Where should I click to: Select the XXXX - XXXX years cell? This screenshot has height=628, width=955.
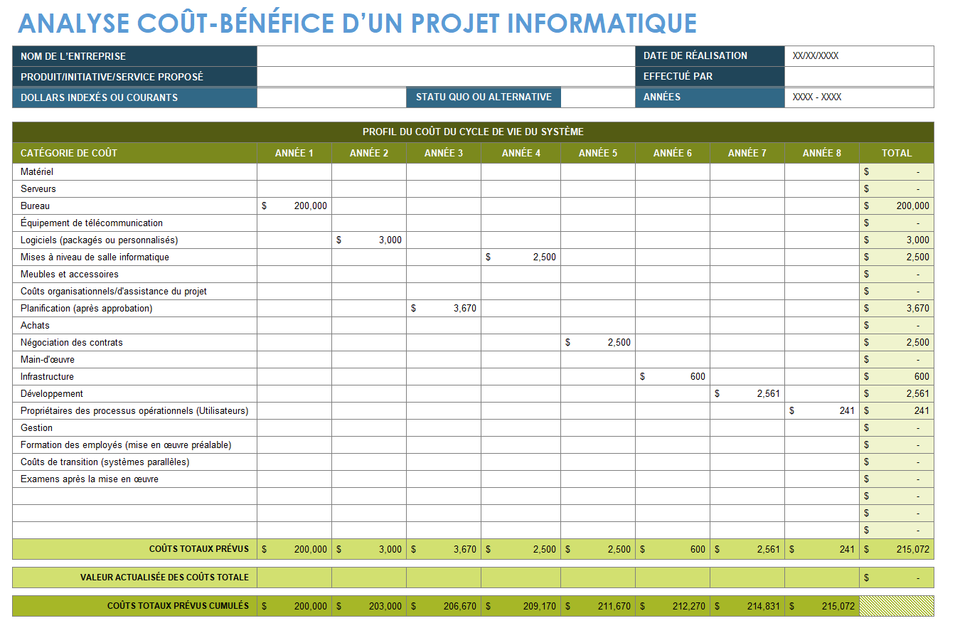coord(859,97)
